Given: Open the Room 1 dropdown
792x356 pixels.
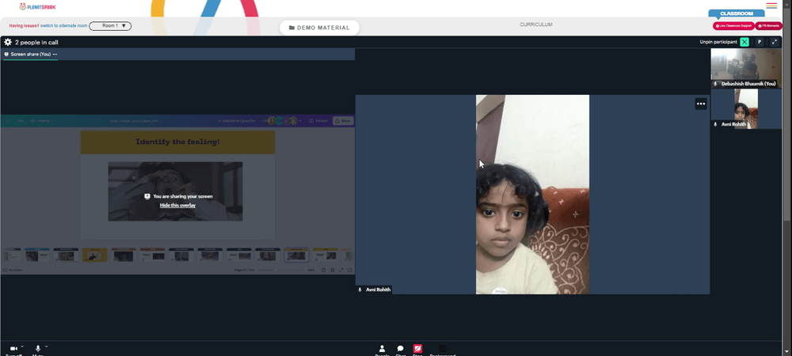Looking at the screenshot, I should point(110,26).
